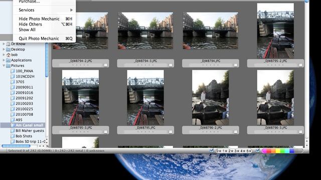Screen dimensions: 321x180
Task: Click the 100_PANA folder icon
Action: tap(13, 71)
